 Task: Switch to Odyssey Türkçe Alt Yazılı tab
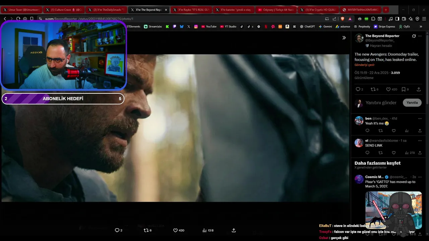click(x=276, y=10)
